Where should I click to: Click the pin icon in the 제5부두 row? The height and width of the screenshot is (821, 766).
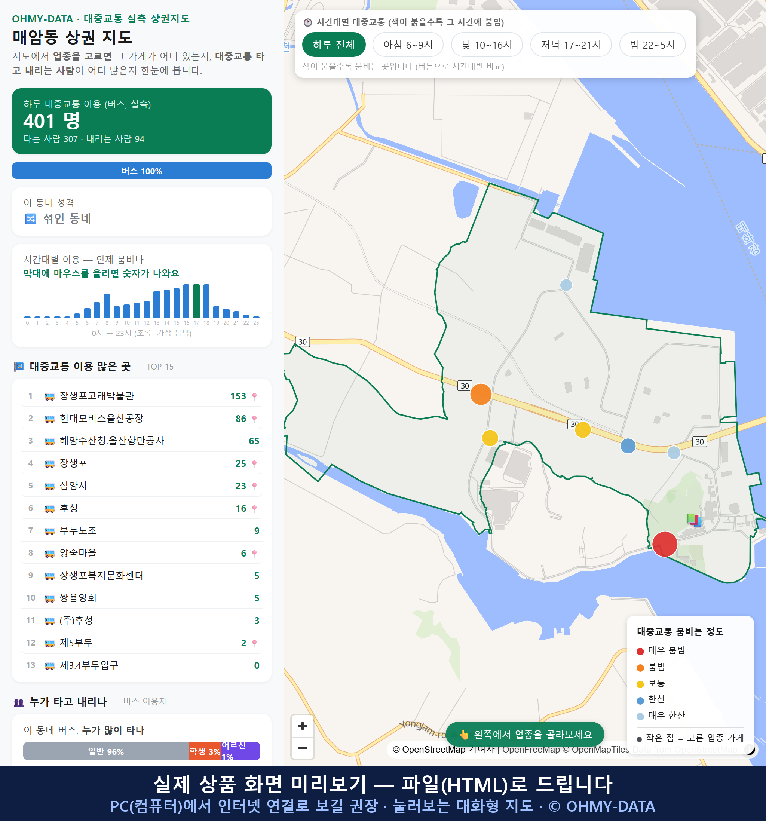pos(254,643)
